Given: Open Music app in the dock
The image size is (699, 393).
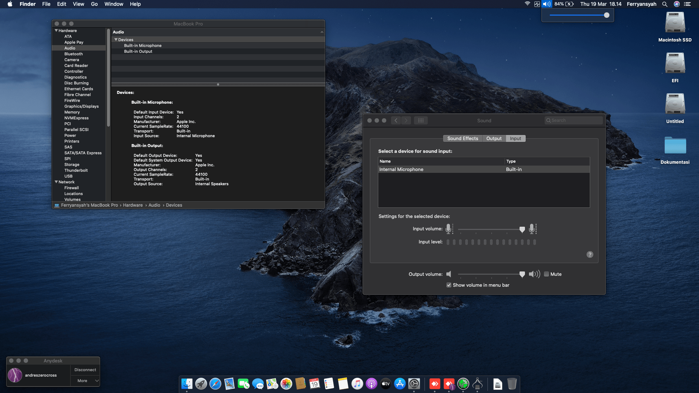Looking at the screenshot, I should click(357, 384).
